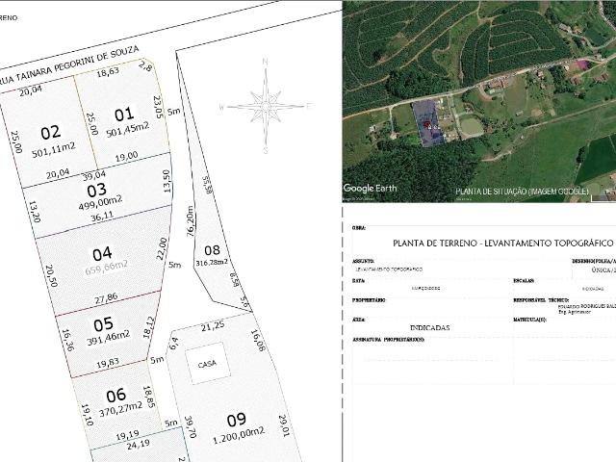Select lot number '09'
Viewport: 616px width, 462px height.
pyautogui.click(x=237, y=421)
